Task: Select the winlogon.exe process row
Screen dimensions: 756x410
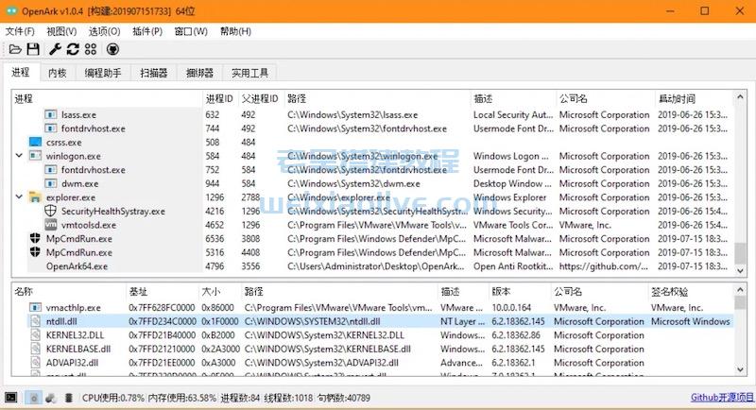Action: point(372,156)
